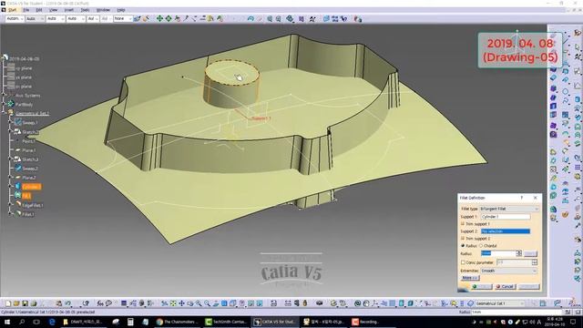The width and height of the screenshot is (583, 328).
Task: Click the help question mark in Fillet Definition
Action: [x=522, y=198]
